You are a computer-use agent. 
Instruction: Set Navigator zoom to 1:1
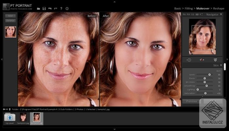193,15
